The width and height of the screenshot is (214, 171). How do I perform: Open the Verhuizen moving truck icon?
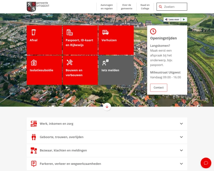pyautogui.click(x=105, y=32)
